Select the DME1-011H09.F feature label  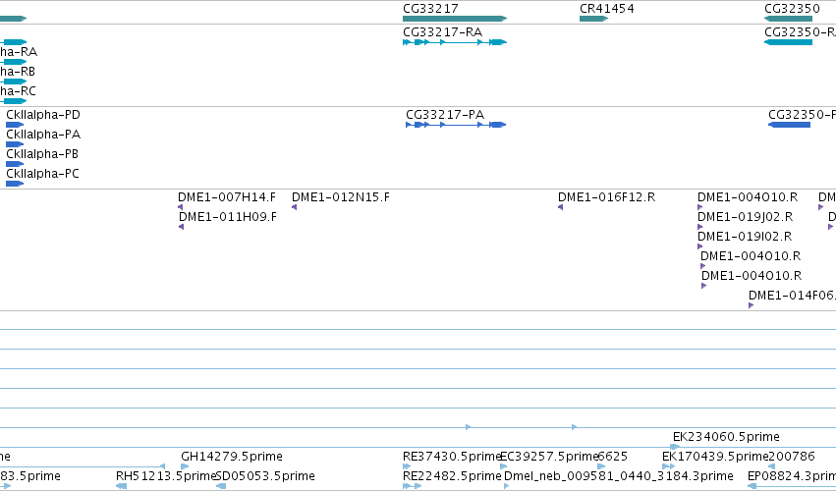[x=228, y=217]
